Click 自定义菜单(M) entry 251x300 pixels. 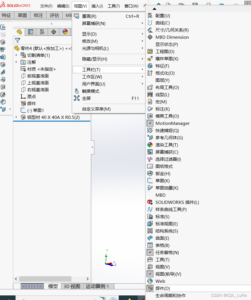click(x=109, y=109)
